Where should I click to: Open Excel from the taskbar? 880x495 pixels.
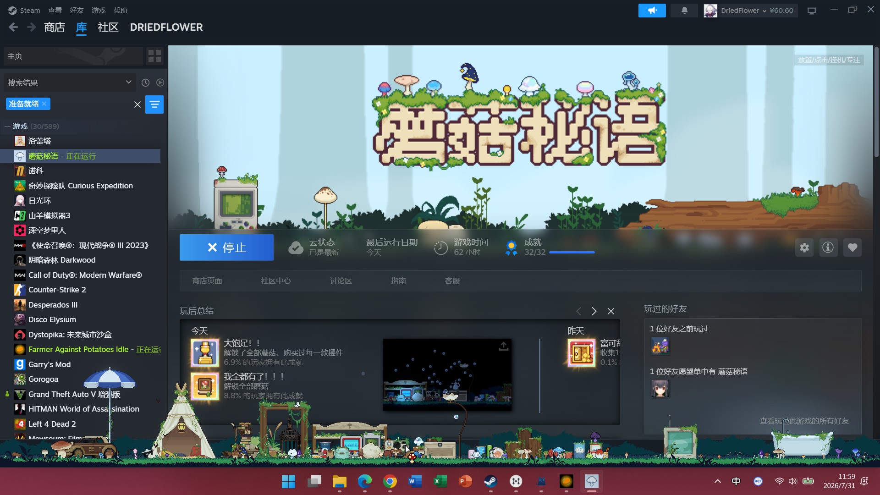440,481
